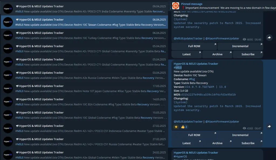Click HyperOS avatar of the 24.02.2025 result

[x=8, y=155]
